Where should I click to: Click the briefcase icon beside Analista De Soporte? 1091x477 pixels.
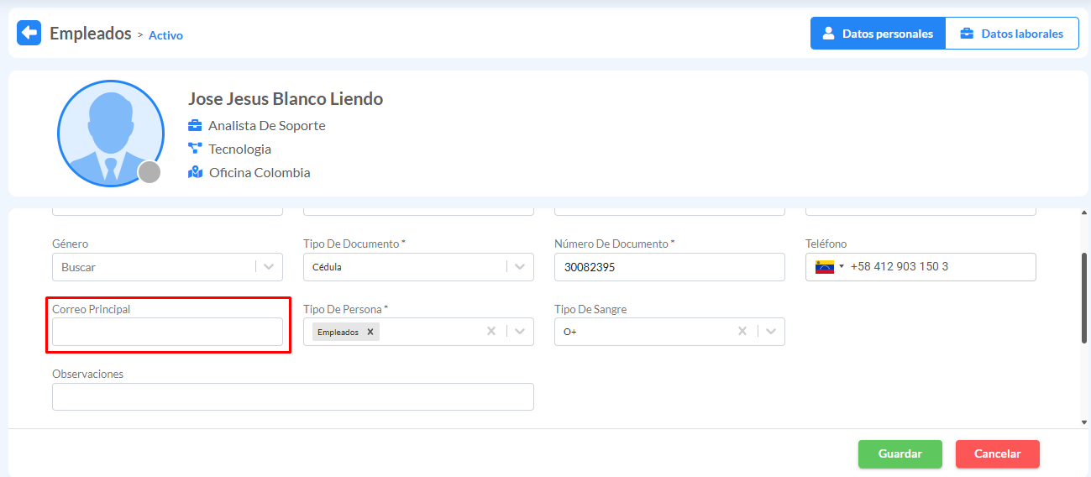pyautogui.click(x=195, y=125)
